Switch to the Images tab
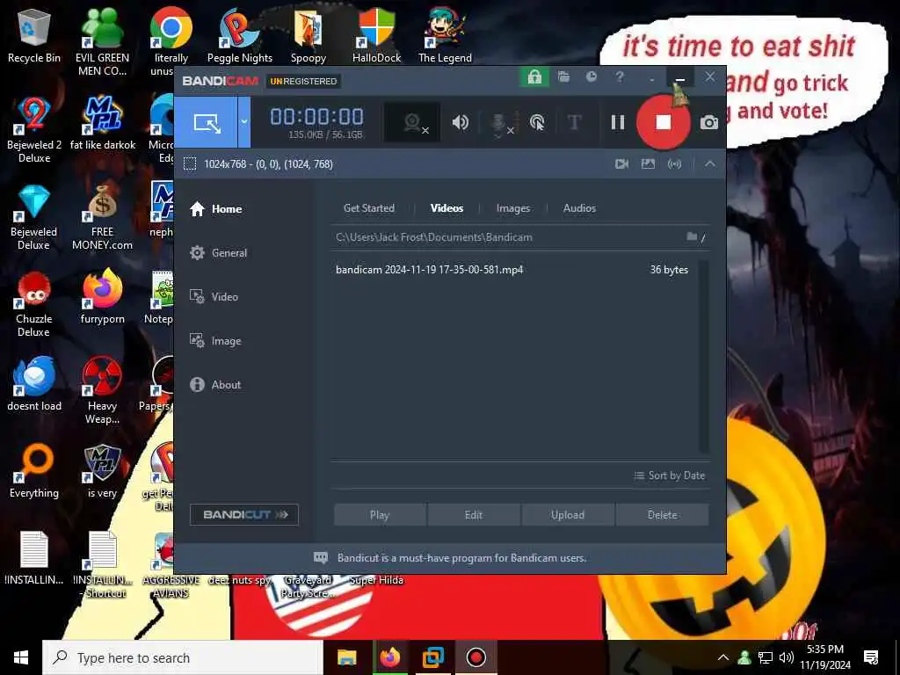 (x=513, y=208)
